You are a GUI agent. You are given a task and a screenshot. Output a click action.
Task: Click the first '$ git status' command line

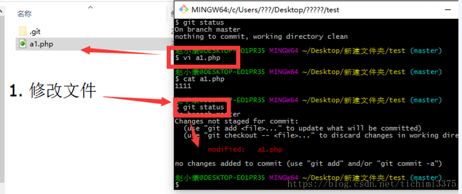(199, 23)
